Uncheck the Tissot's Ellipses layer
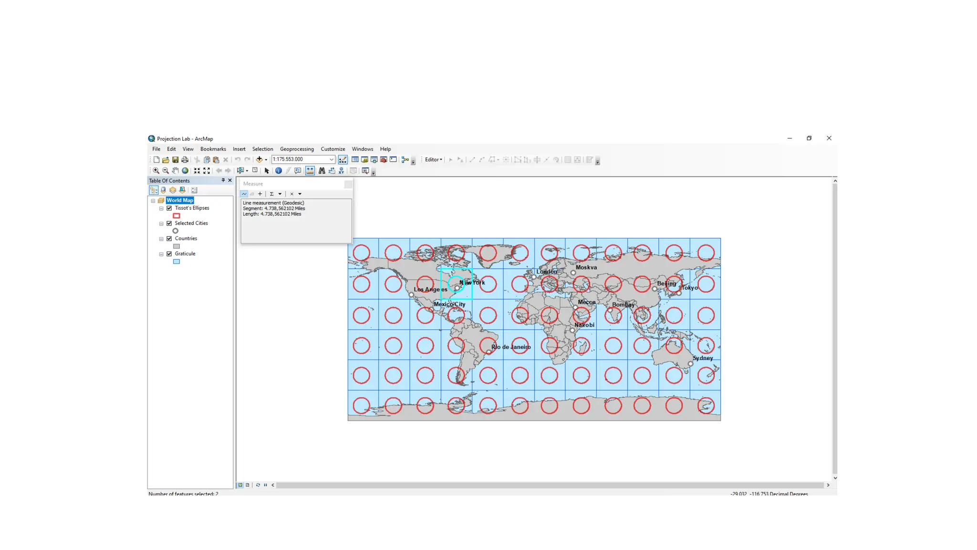The height and width of the screenshot is (550, 977). pyautogui.click(x=169, y=208)
